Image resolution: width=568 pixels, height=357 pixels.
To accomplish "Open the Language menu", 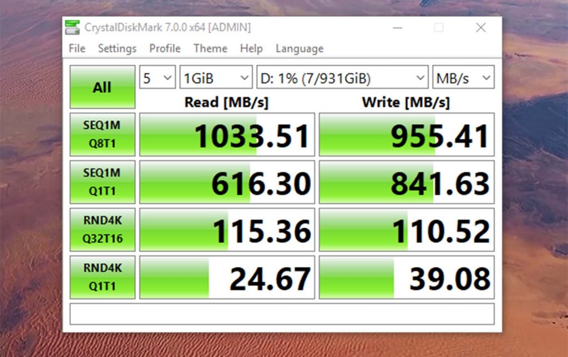I will pyautogui.click(x=298, y=49).
